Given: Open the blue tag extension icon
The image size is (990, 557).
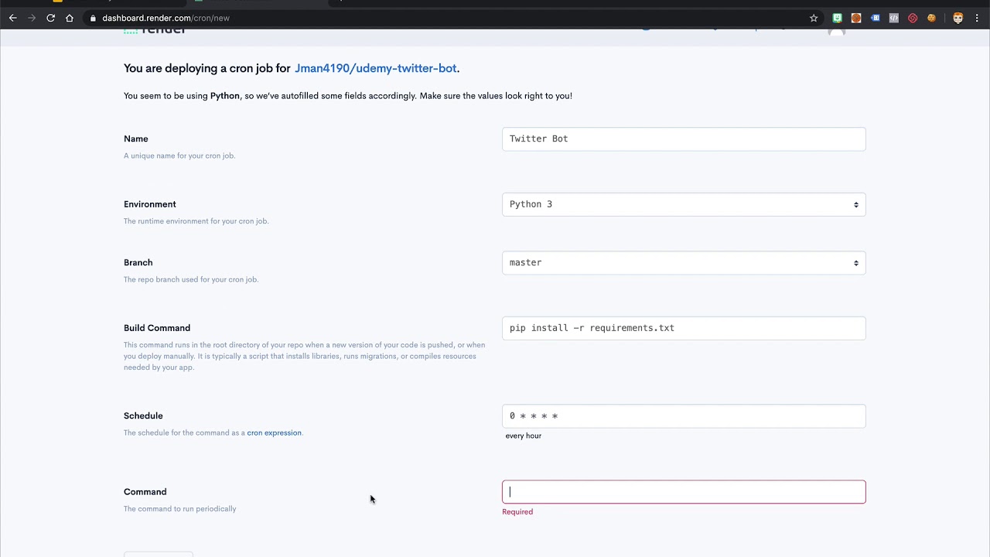Looking at the screenshot, I should tap(875, 18).
